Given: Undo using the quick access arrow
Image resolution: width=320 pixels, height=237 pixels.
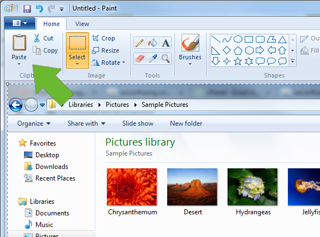Looking at the screenshot, I should (x=39, y=9).
